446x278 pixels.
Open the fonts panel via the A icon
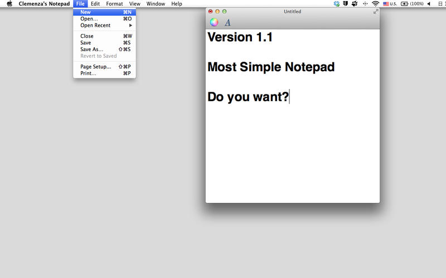227,22
